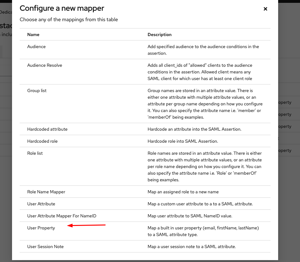300x262 pixels.
Task: Choose the Audience Resolve mapping
Action: click(x=45, y=65)
